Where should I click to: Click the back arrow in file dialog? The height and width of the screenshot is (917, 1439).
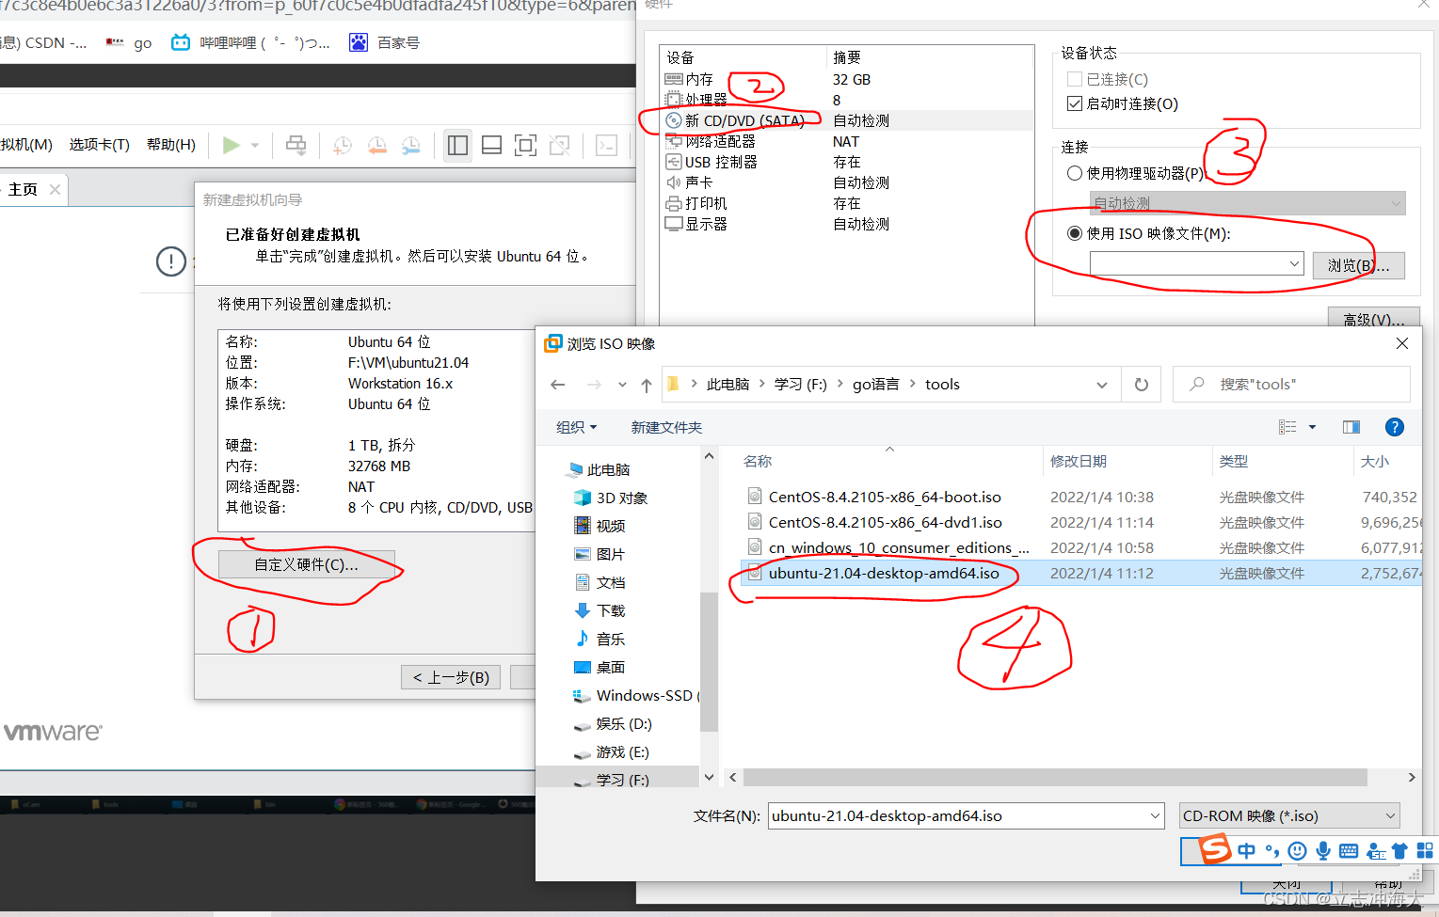558,385
